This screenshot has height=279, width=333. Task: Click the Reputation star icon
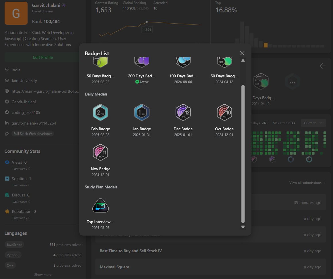[7, 211]
